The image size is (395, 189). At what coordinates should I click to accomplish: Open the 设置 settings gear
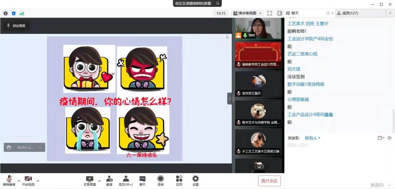click(196, 179)
